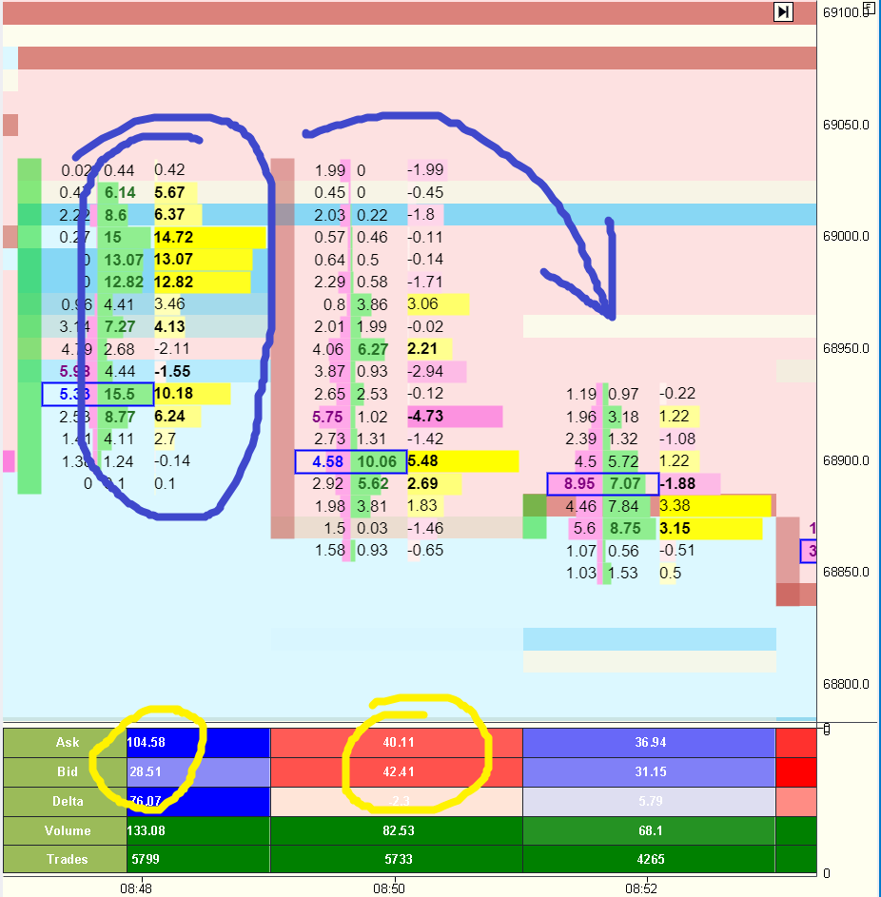Click the Bid value 42.41 cell
881x897 pixels.
point(396,771)
